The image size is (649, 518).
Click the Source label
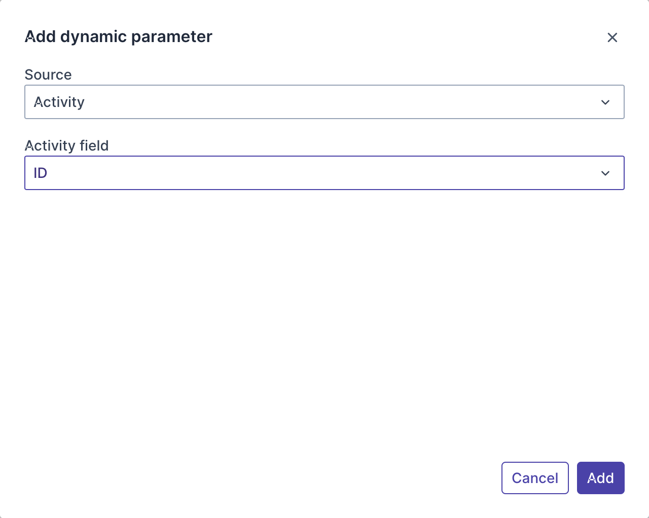click(48, 75)
